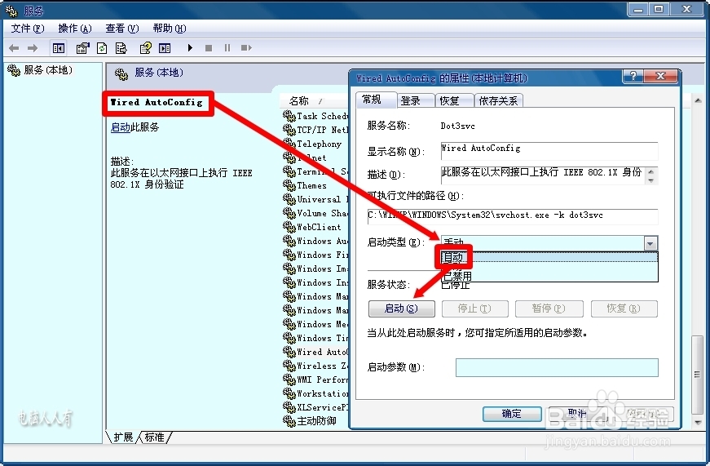The width and height of the screenshot is (710, 466).
Task: Click the help question button in properties dialog
Action: 633,77
